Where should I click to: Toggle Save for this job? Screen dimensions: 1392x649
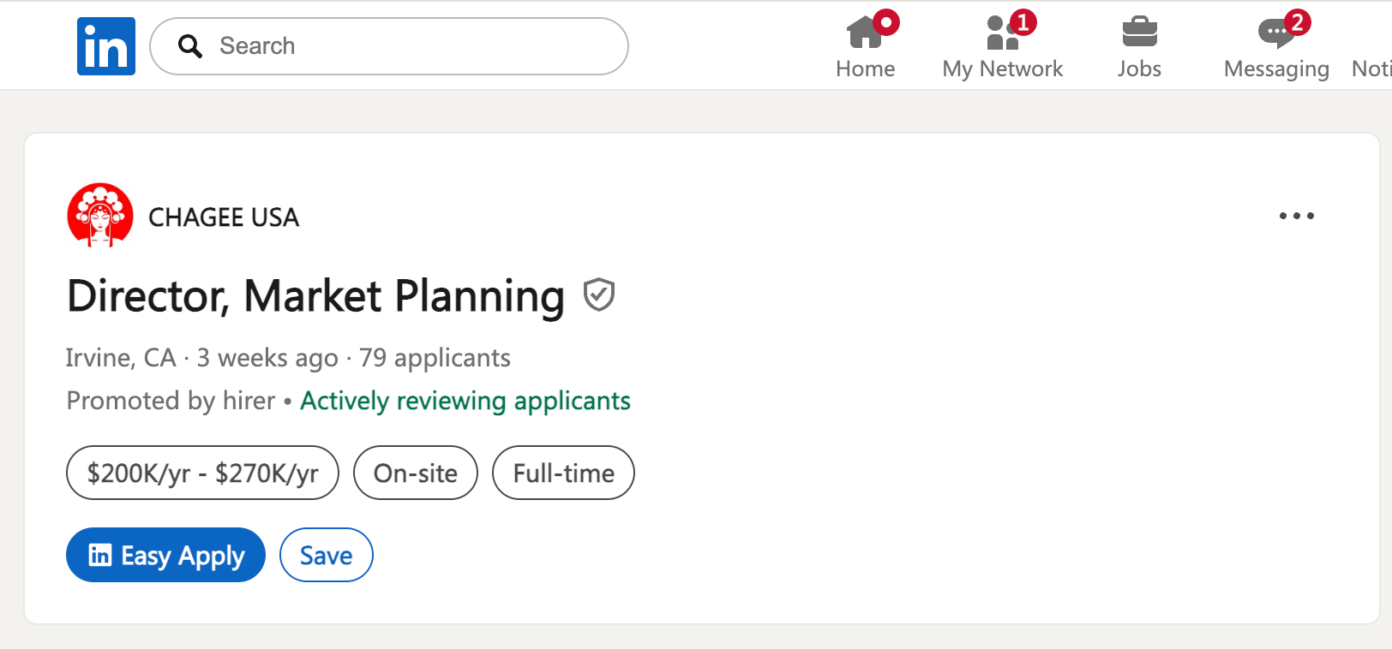pyautogui.click(x=326, y=555)
